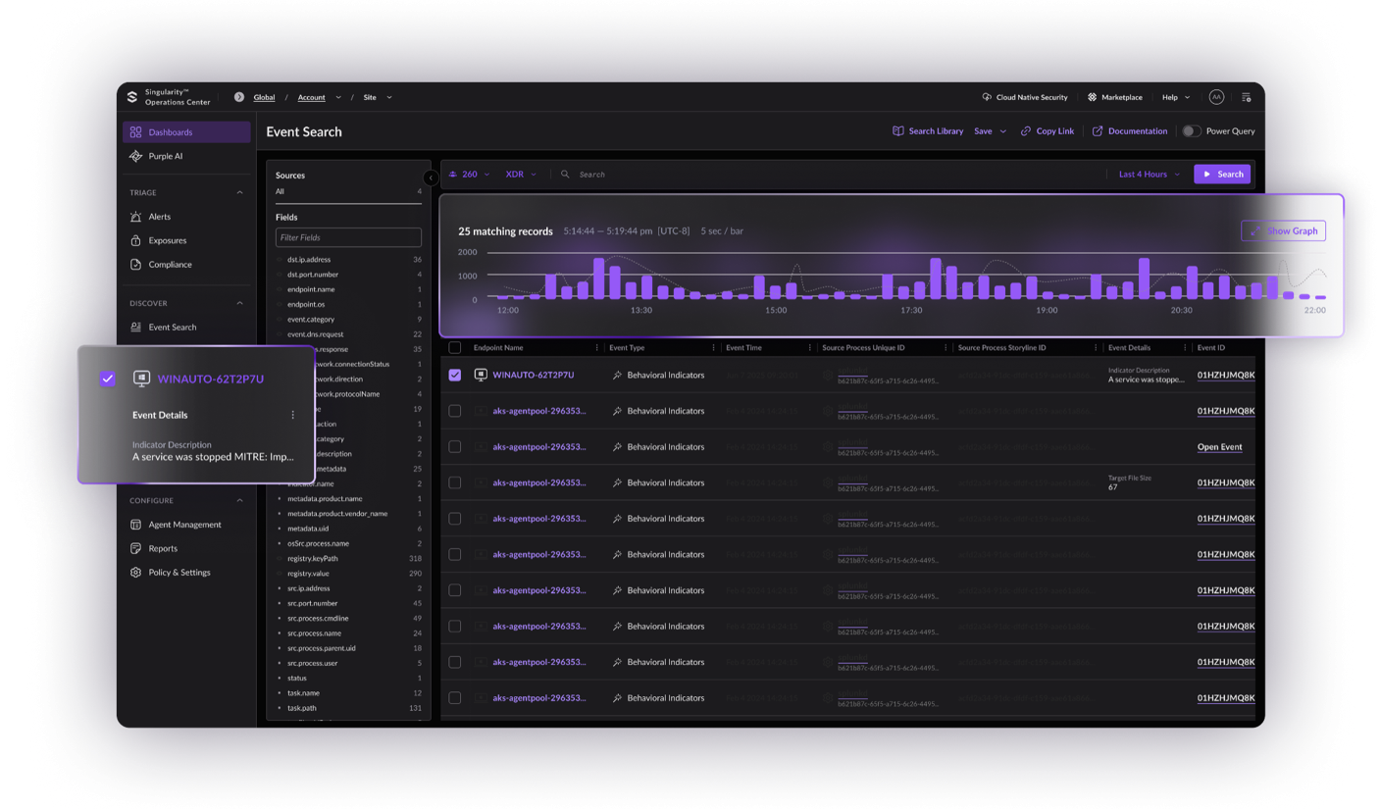The image size is (1380, 809).
Task: Open Alerts from the Triage section
Action: 136,217
